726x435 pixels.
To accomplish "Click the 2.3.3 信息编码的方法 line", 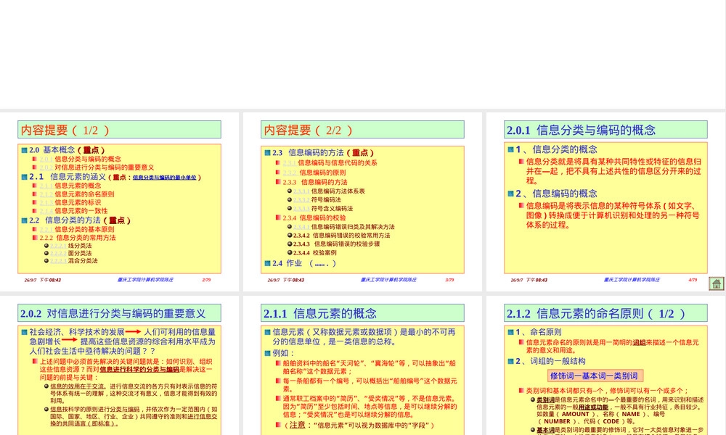I will pos(315,182).
